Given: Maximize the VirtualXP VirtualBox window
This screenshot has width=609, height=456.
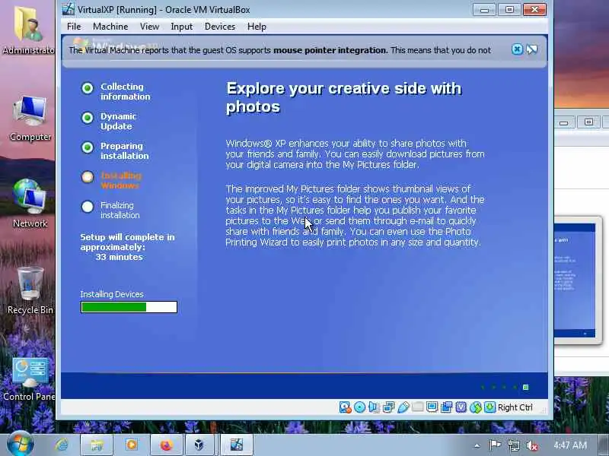Looking at the screenshot, I should (509, 9).
